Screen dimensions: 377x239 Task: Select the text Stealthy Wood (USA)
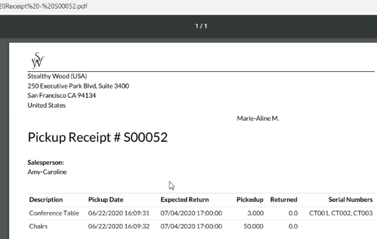(x=58, y=77)
